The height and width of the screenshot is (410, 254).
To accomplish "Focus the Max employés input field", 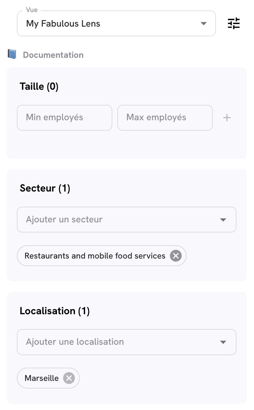I will coord(165,118).
